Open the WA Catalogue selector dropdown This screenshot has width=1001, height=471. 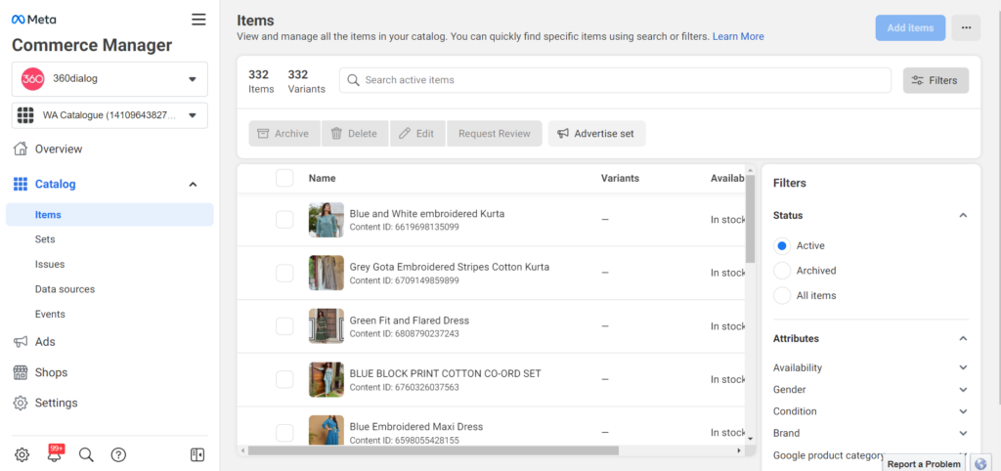(109, 115)
